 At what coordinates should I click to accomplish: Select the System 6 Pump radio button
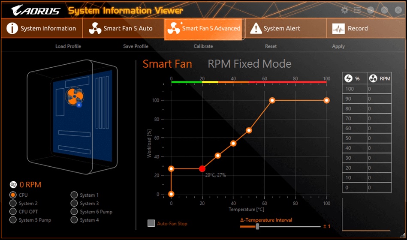[74, 211]
